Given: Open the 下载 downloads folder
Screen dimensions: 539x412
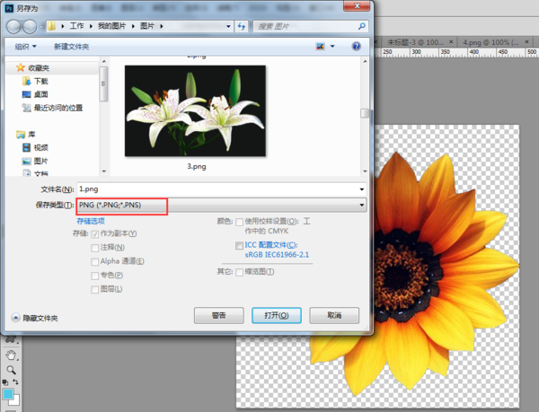Looking at the screenshot, I should (x=35, y=82).
